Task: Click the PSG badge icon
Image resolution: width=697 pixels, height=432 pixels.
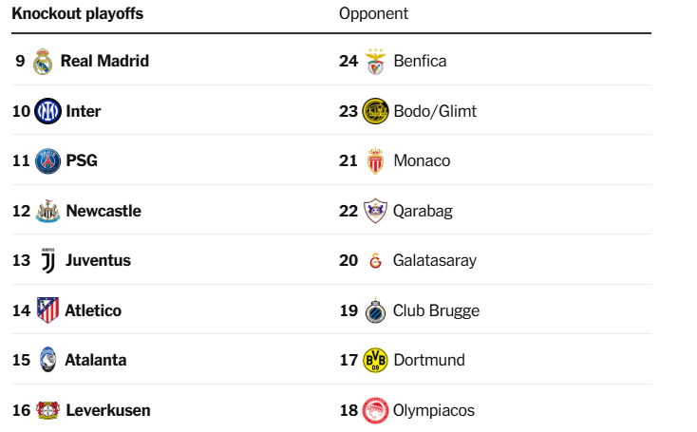Action: 47,161
